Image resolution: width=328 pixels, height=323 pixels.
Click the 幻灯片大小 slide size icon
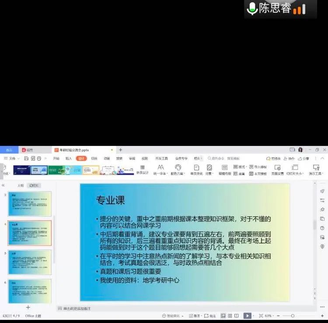point(295,168)
